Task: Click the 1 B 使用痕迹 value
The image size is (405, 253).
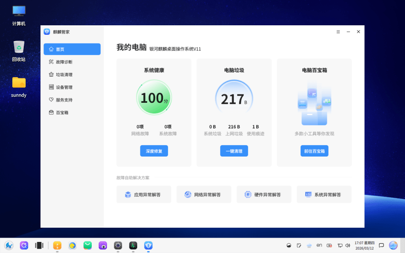Action: (255, 127)
